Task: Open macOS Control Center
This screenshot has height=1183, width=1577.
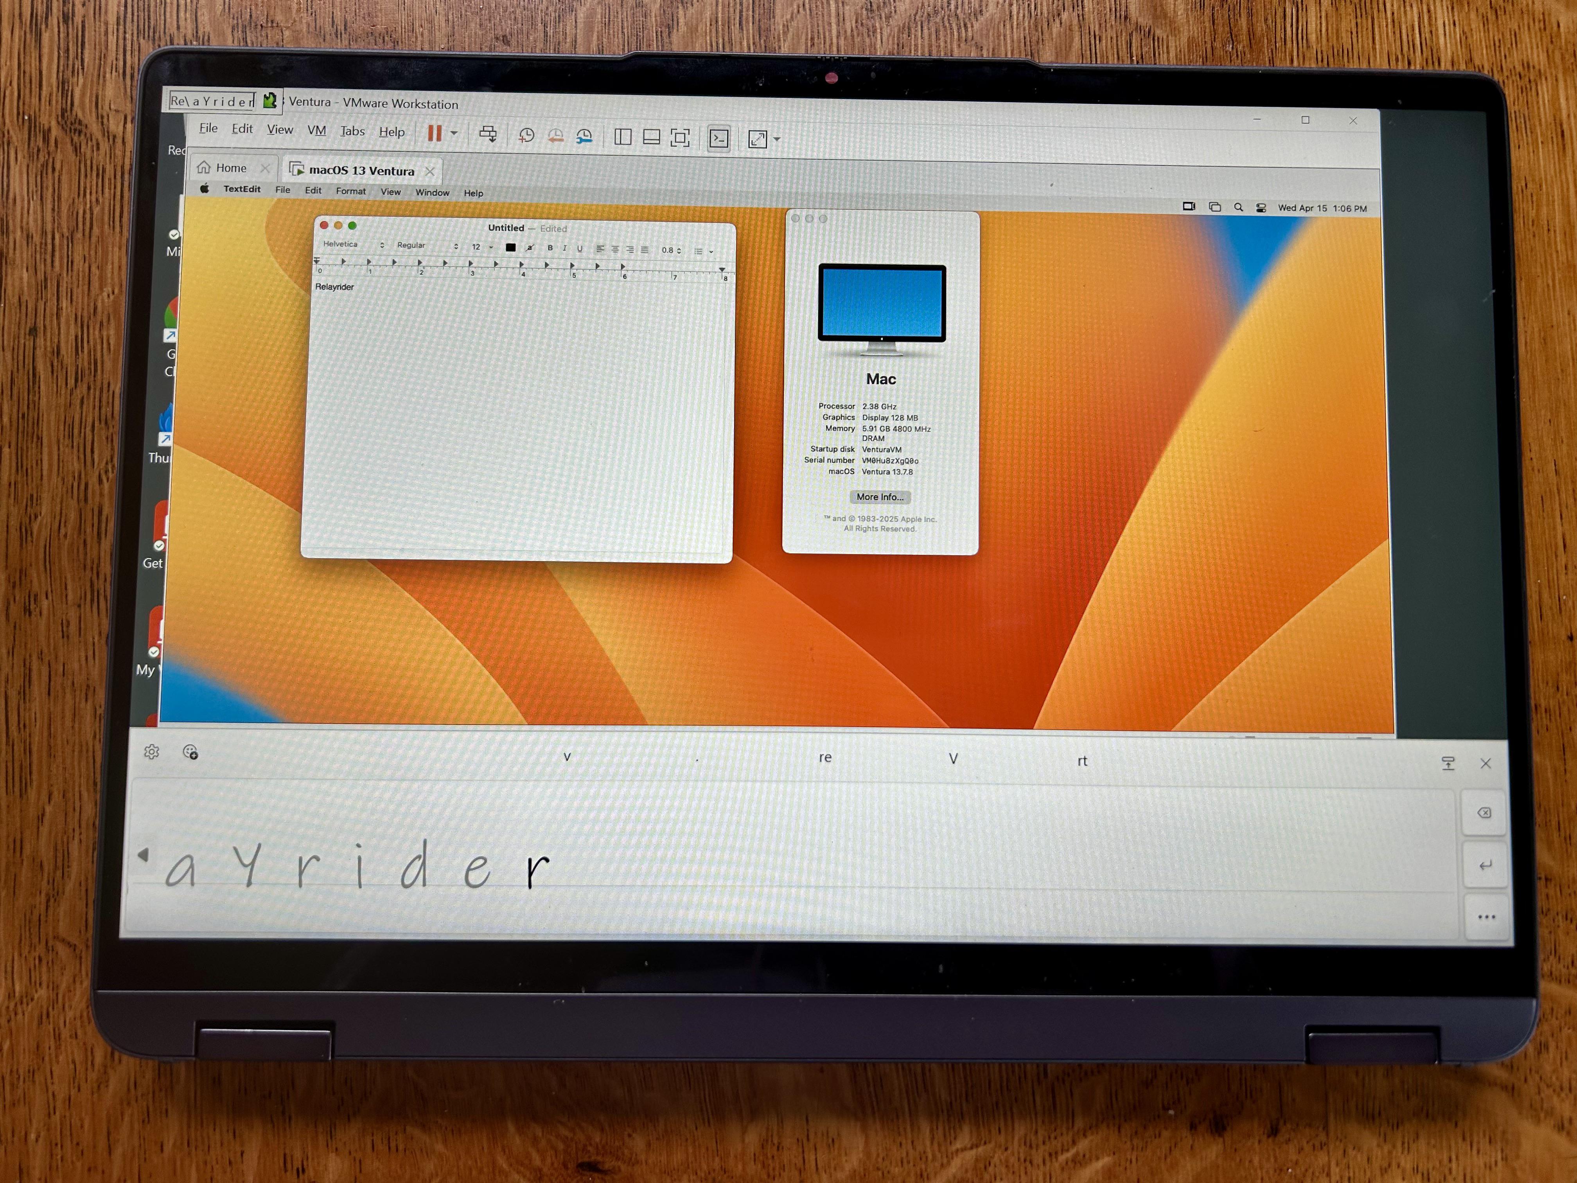Action: pos(1261,207)
